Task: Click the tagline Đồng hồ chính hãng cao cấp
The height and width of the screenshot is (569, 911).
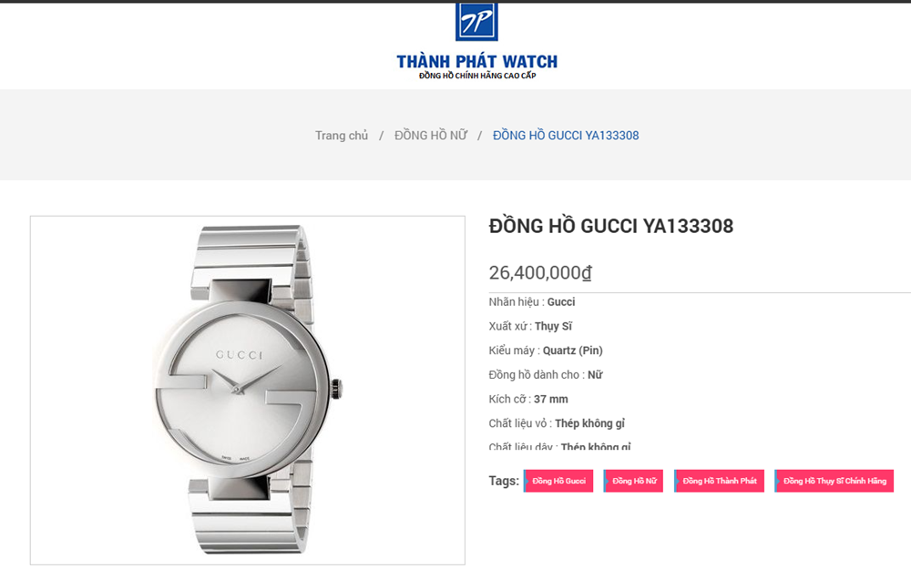Action: pos(477,76)
